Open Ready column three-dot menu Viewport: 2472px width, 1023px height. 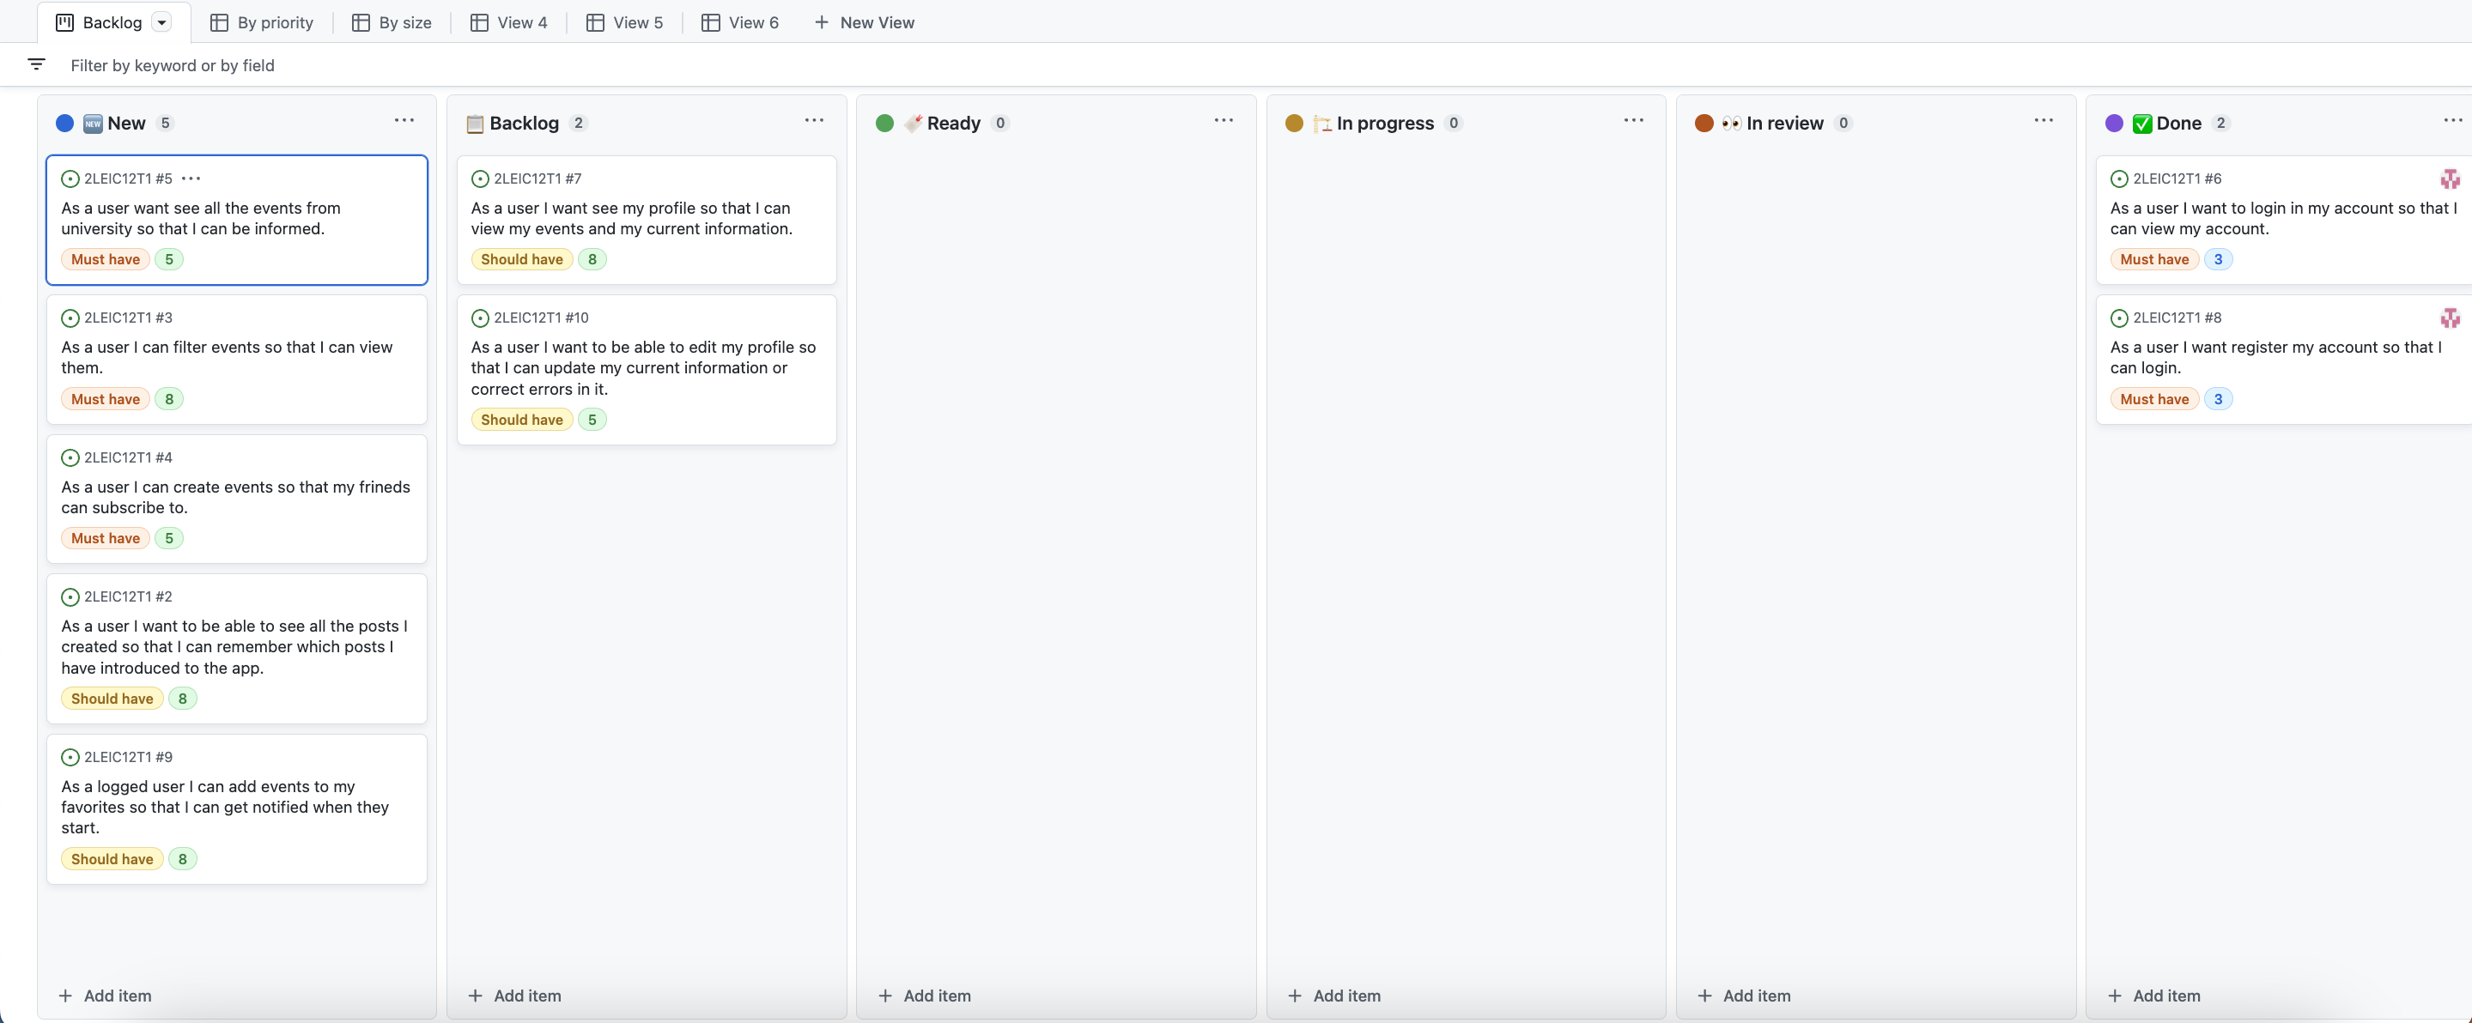pyautogui.click(x=1224, y=121)
